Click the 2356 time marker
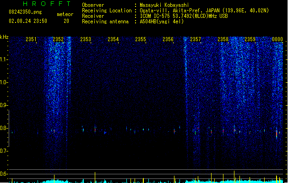This screenshot has width=288, height=183. [168, 39]
